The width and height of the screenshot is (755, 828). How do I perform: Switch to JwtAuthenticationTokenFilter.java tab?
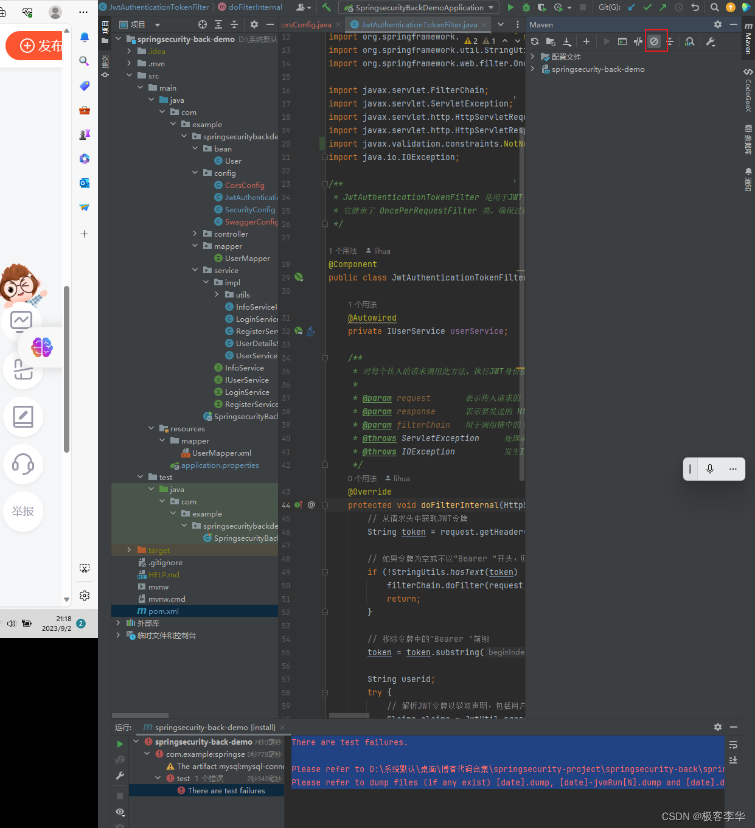pyautogui.click(x=419, y=24)
